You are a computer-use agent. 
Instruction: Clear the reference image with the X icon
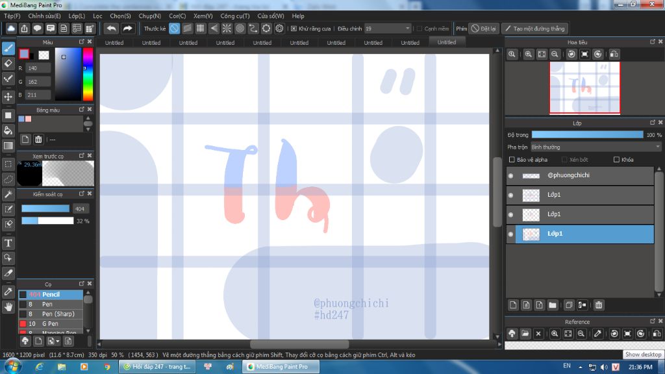[x=538, y=334]
